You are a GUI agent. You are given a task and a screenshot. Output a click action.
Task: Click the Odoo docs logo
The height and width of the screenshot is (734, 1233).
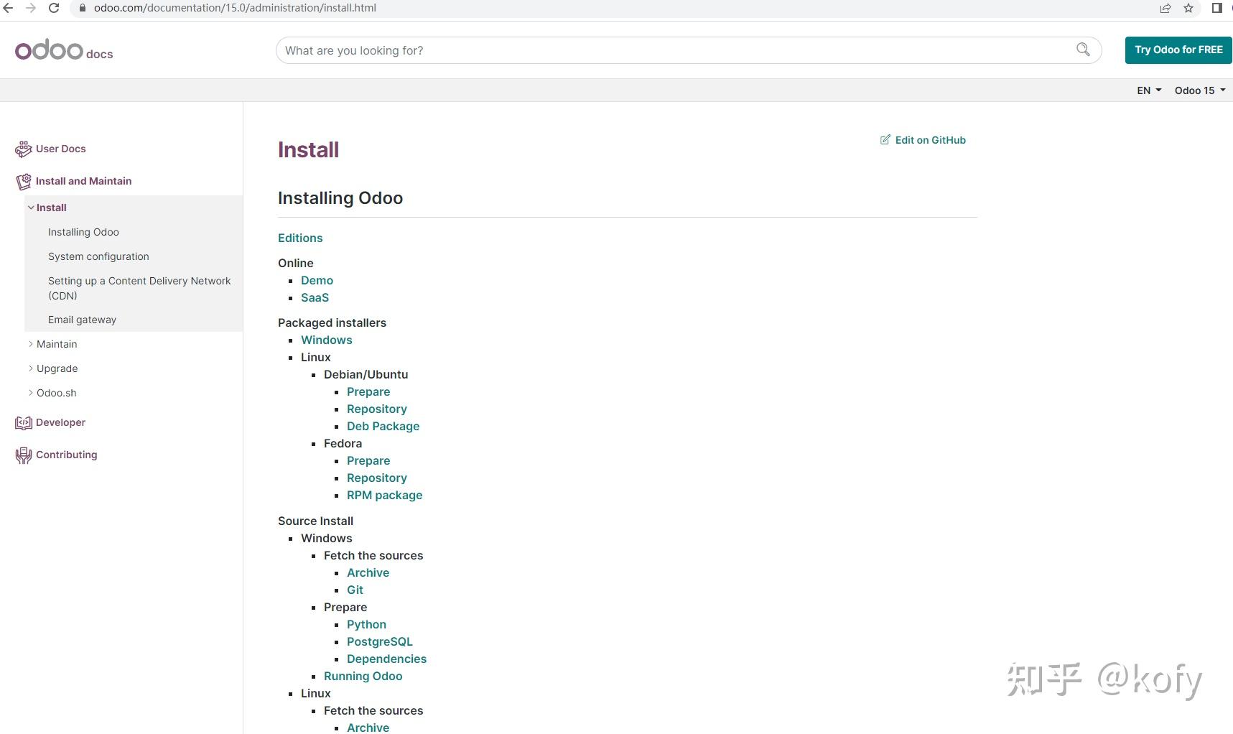tap(64, 50)
